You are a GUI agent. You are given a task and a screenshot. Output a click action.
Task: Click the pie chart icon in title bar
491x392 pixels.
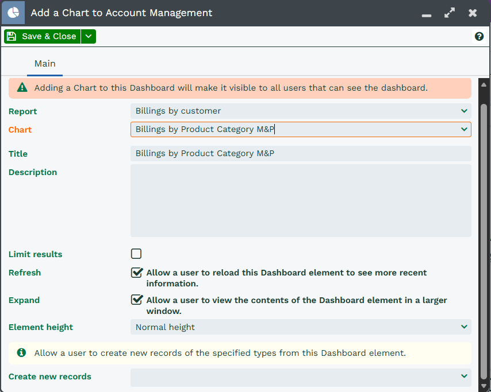(x=13, y=13)
